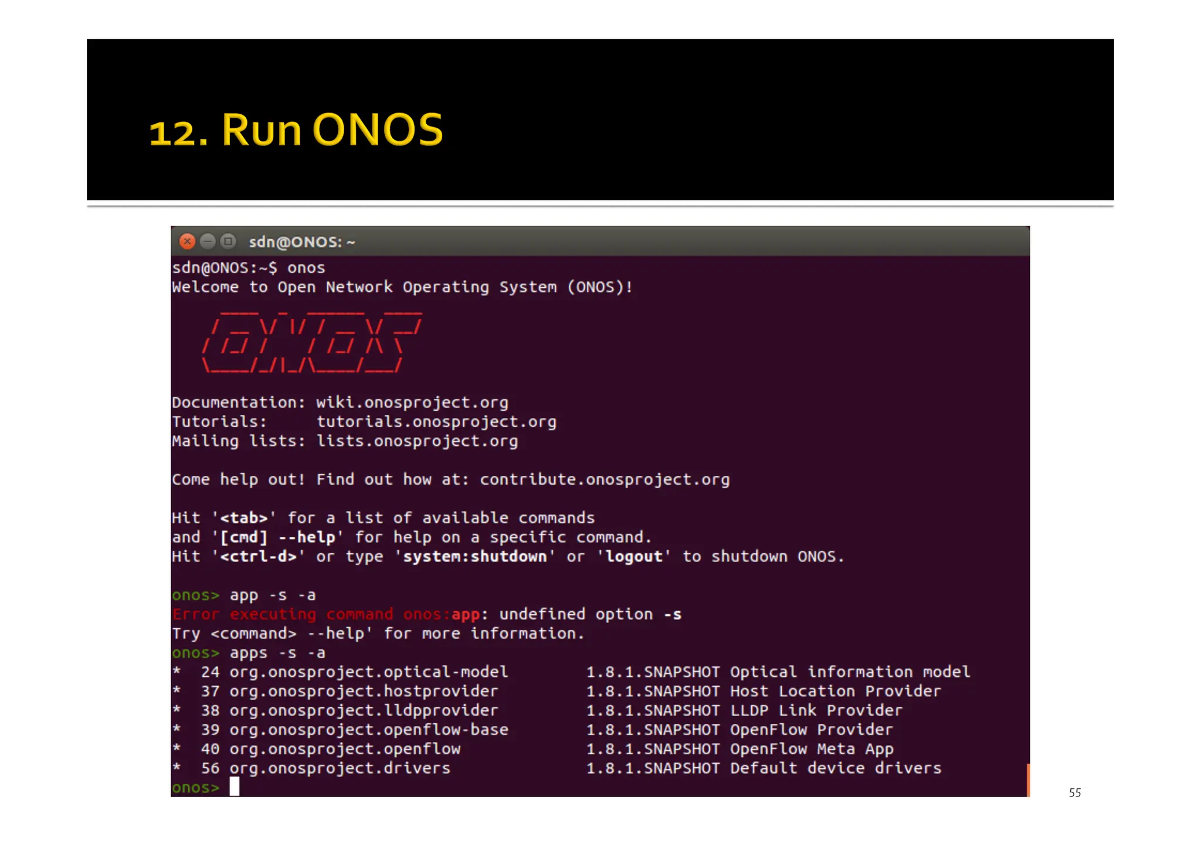Click the org.onosproject.drivers entry
This screenshot has width=1201, height=848.
tap(340, 768)
